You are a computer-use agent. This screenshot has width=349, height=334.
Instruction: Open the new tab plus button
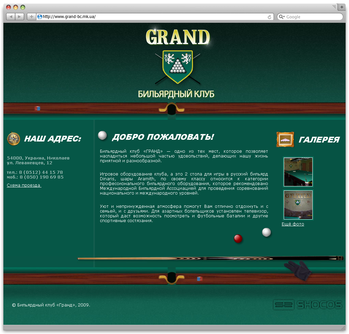pyautogui.click(x=342, y=7)
